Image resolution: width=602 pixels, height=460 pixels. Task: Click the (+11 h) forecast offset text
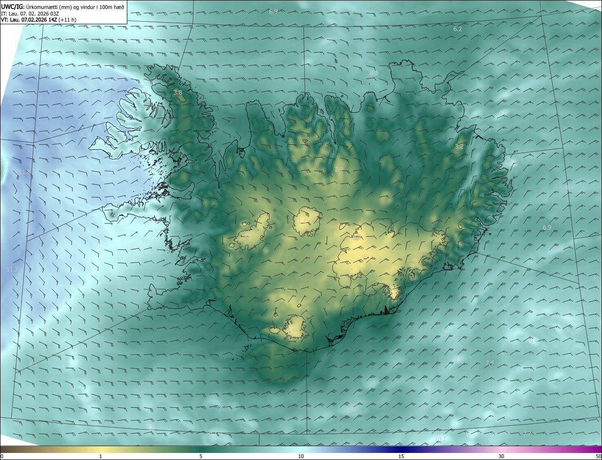coord(67,20)
